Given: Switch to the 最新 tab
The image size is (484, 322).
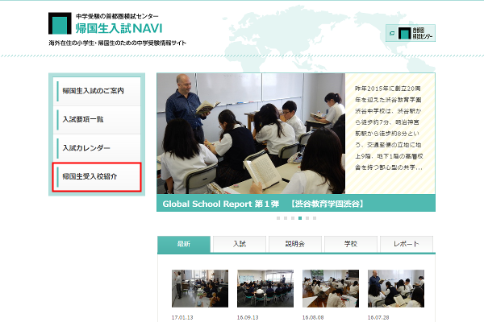Looking at the screenshot, I should tap(183, 244).
